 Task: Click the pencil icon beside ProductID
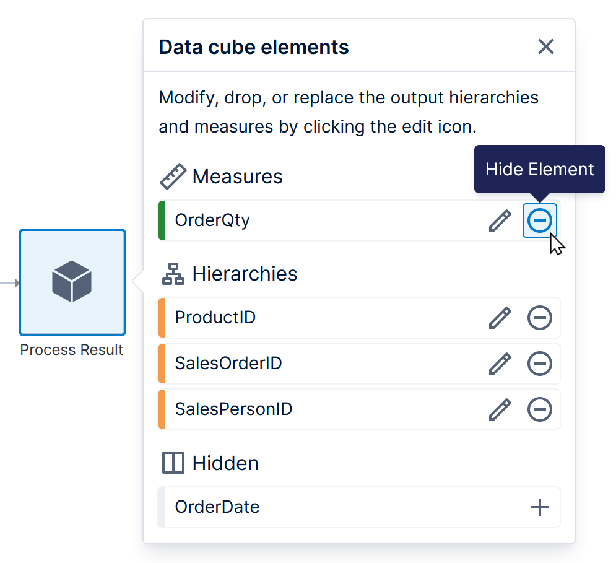500,318
